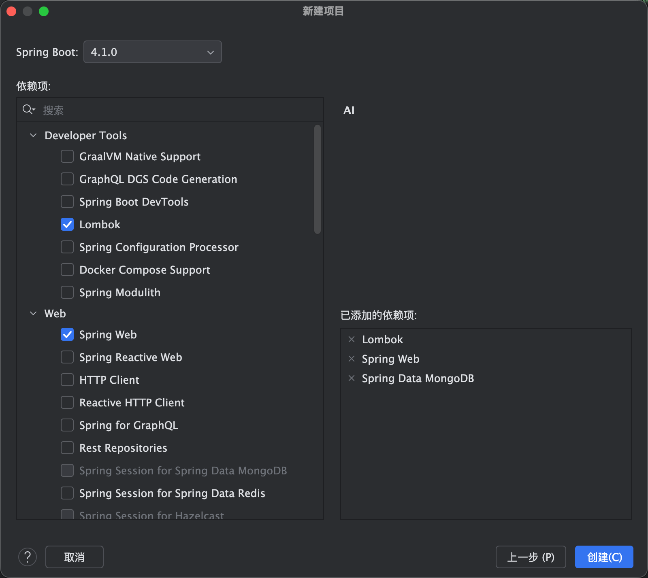Viewport: 648px width, 578px height.
Task: Click the 创建(C) create button
Action: pos(604,557)
